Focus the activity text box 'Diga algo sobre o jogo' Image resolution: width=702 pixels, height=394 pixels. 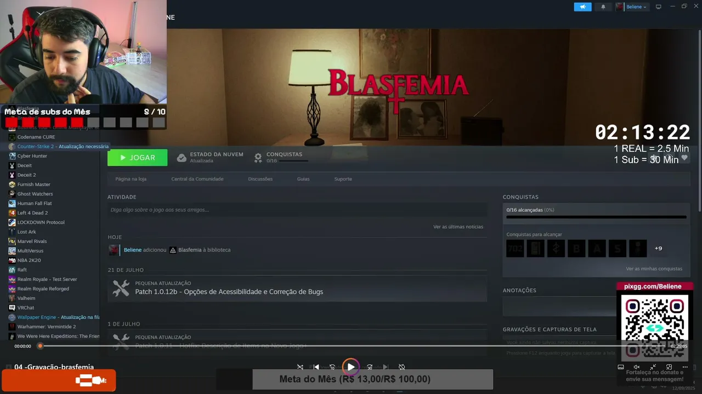(x=297, y=210)
